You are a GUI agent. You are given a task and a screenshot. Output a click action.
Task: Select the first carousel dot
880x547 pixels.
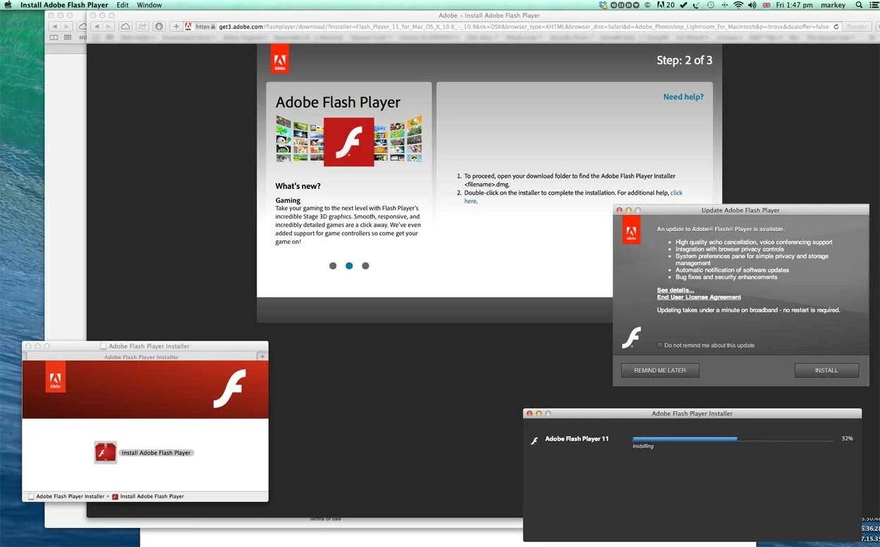coord(333,266)
